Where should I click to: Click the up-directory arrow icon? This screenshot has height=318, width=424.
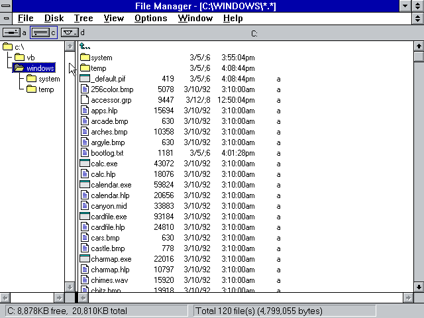coord(84,46)
